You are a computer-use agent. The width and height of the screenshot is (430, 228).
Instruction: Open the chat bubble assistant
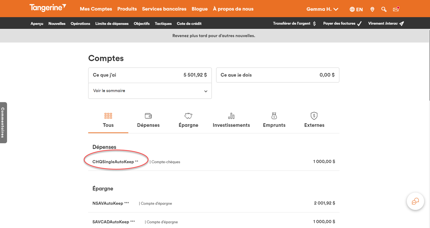click(415, 201)
